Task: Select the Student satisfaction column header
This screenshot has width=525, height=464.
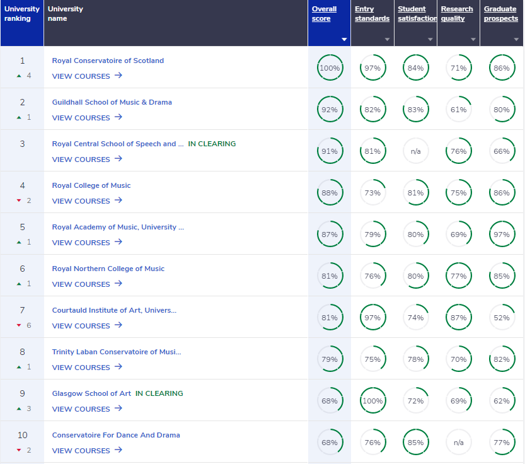Action: [x=417, y=14]
